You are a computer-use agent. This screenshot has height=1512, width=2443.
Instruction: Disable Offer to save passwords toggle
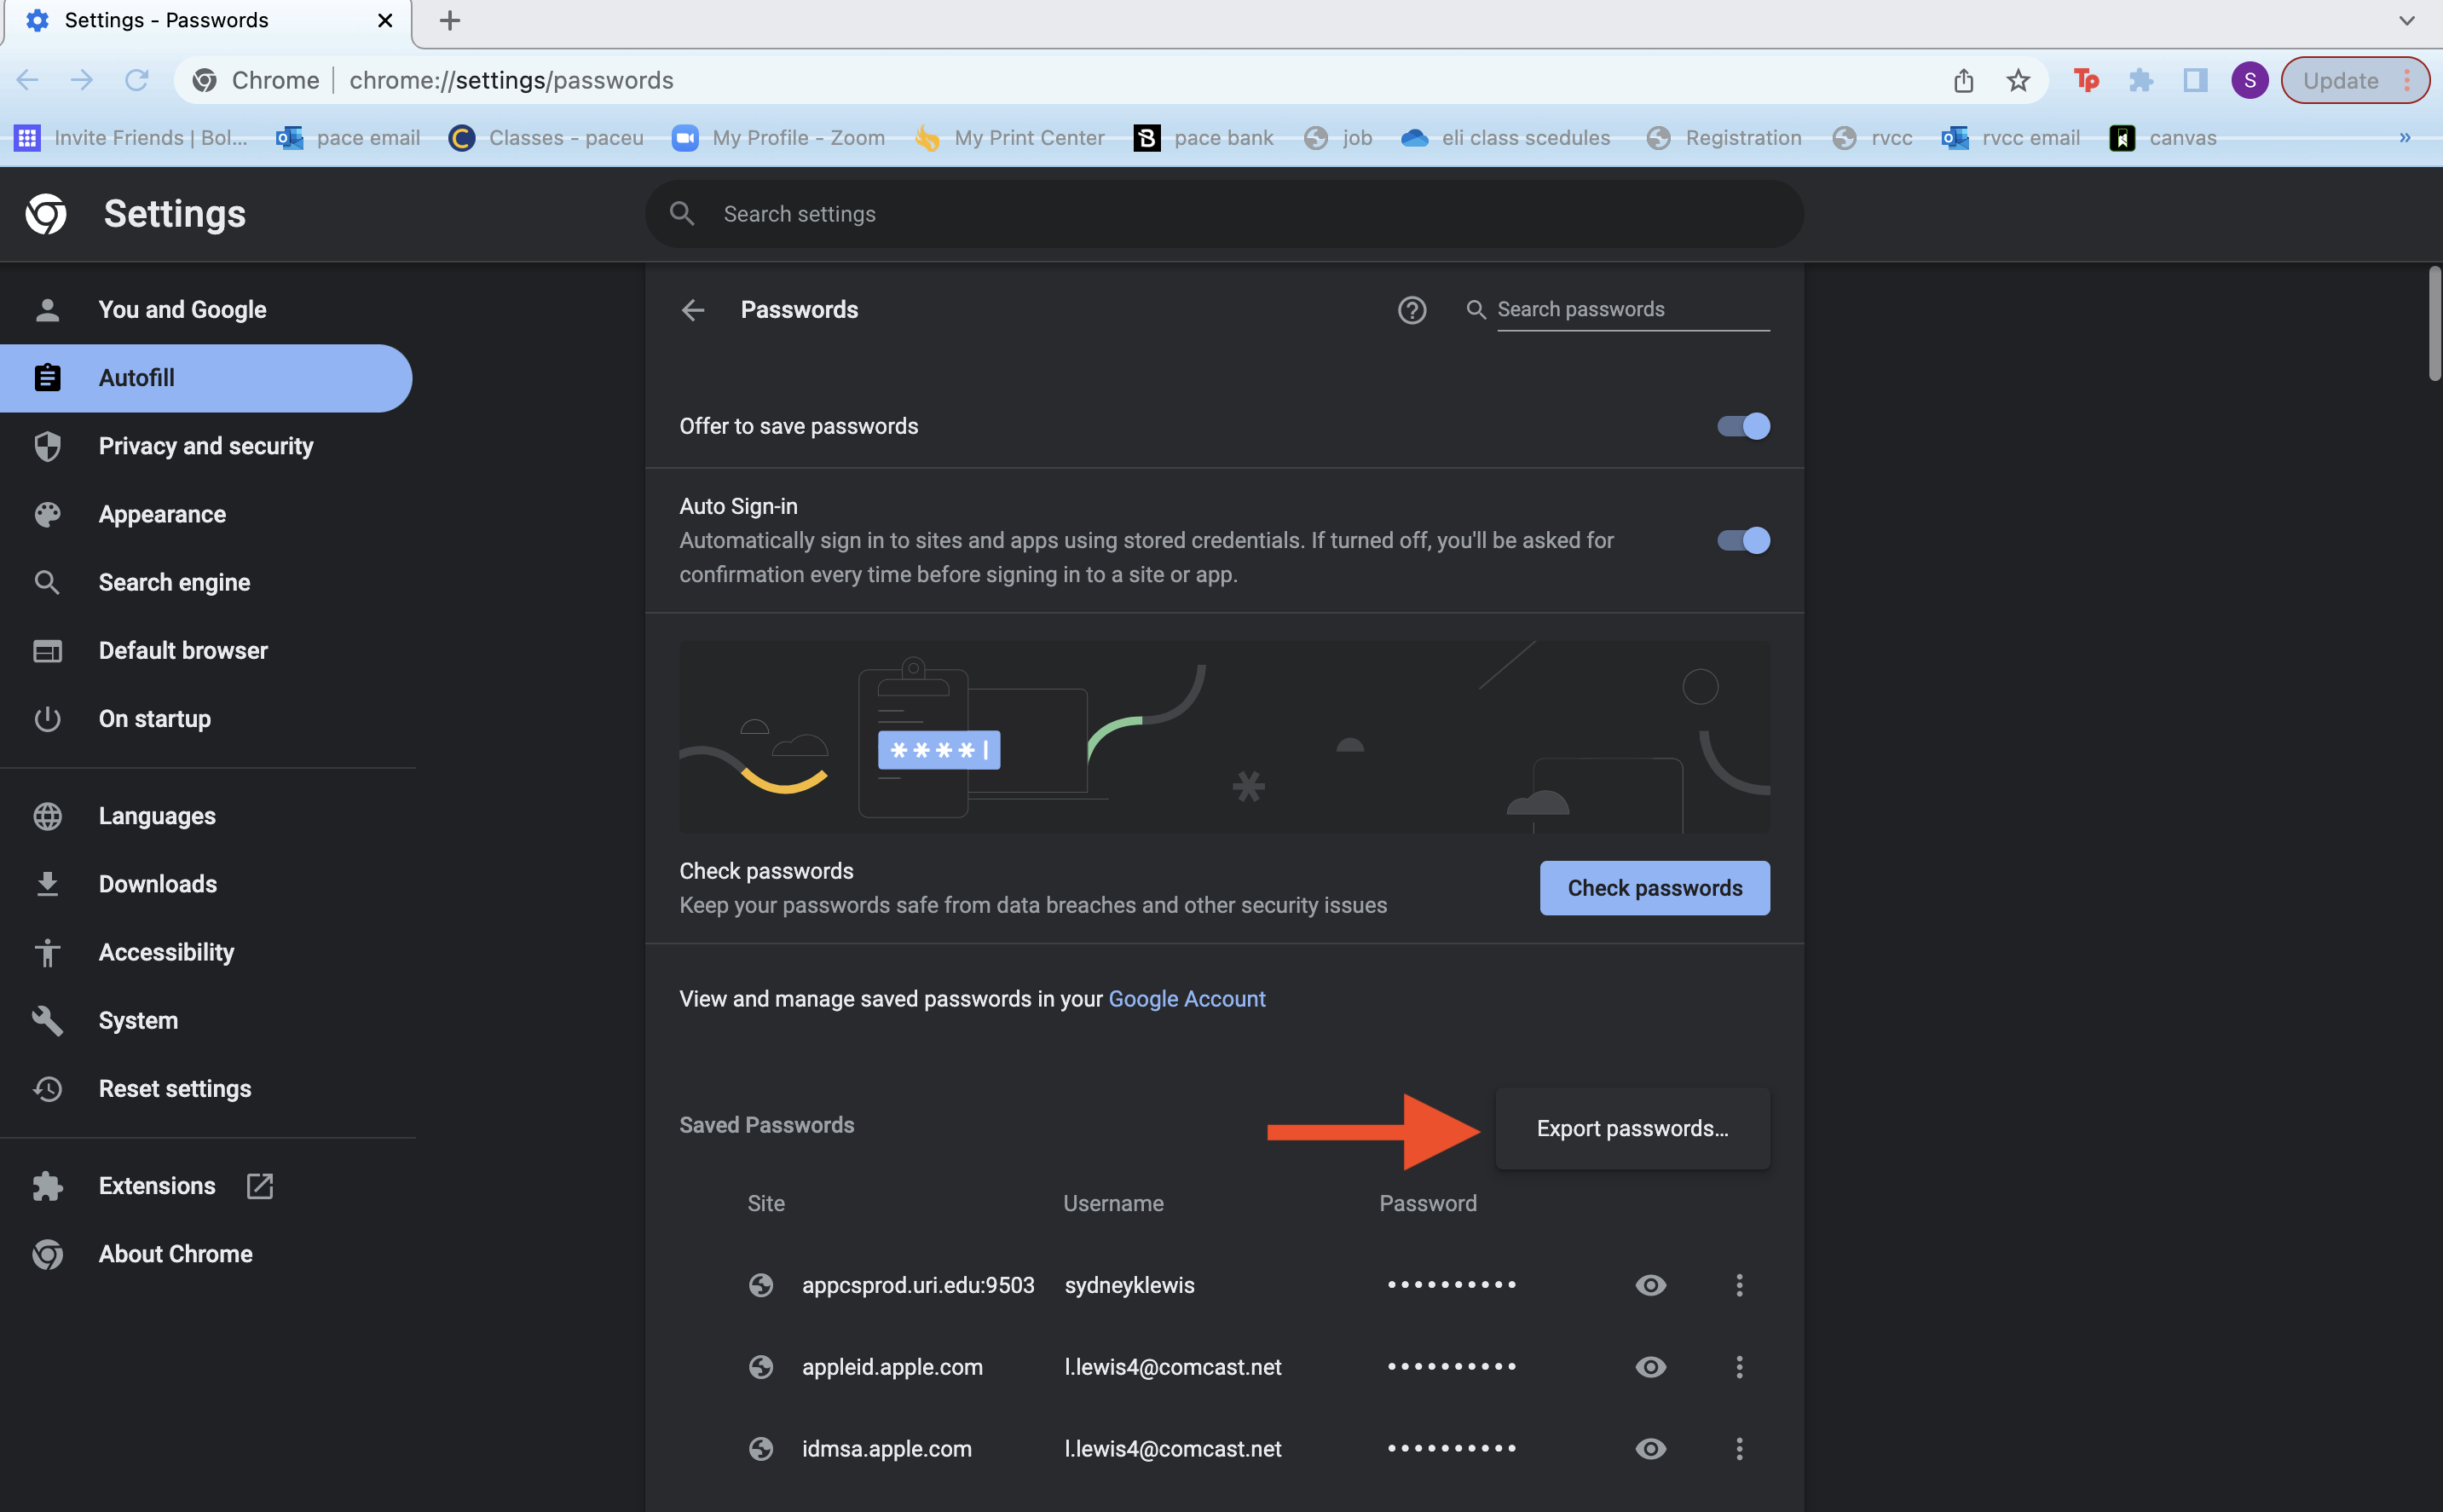click(1743, 426)
